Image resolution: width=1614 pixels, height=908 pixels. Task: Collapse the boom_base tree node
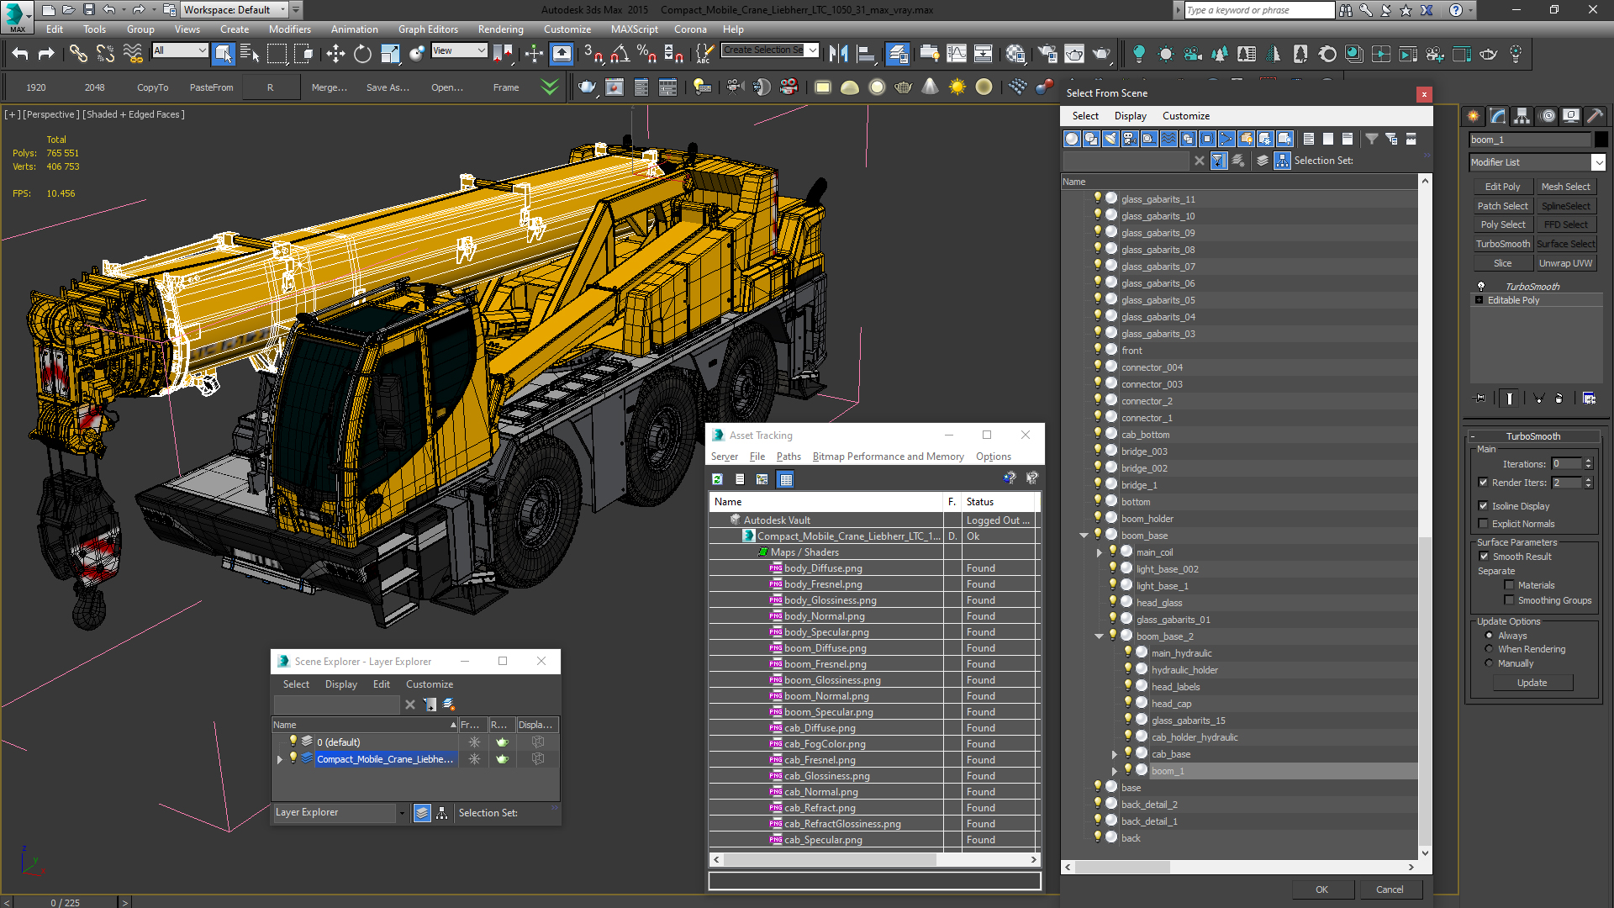(x=1084, y=536)
